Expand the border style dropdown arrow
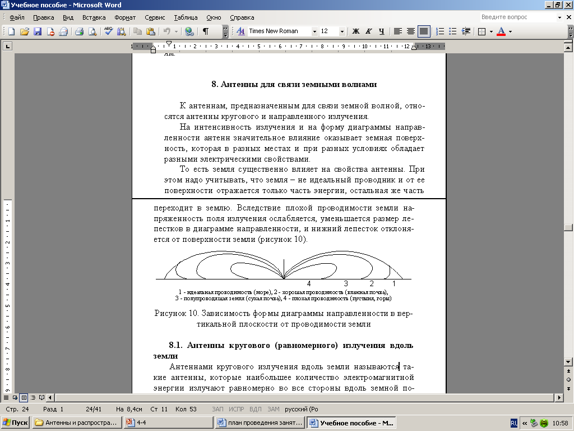574x431 pixels. [x=491, y=31]
